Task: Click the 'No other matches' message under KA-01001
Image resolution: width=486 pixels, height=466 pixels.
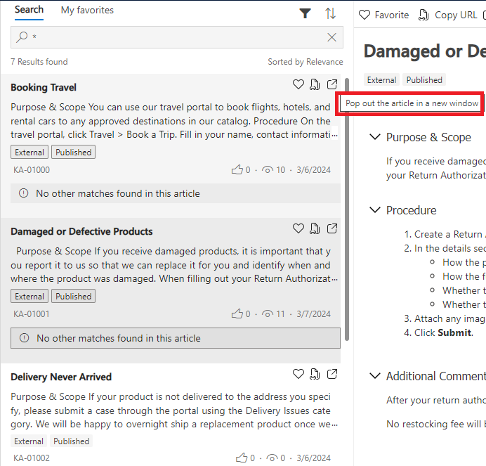Action: tap(176, 338)
